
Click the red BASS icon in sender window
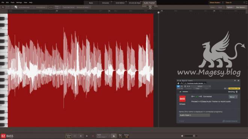click(x=182, y=99)
